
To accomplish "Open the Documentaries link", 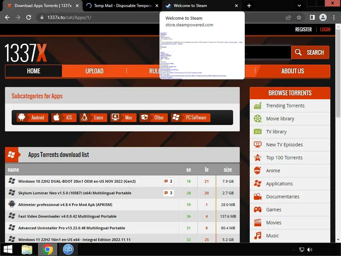I will (x=283, y=197).
